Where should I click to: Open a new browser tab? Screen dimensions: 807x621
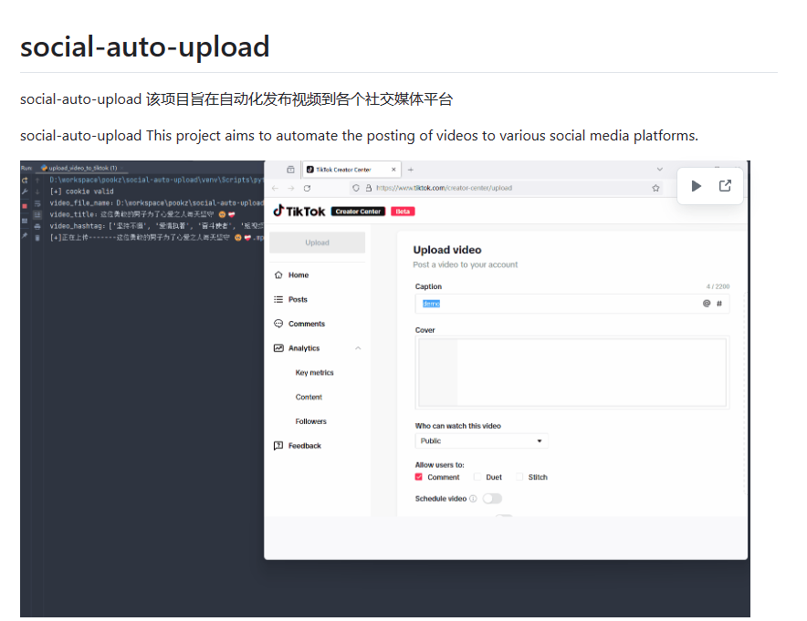[x=411, y=169]
